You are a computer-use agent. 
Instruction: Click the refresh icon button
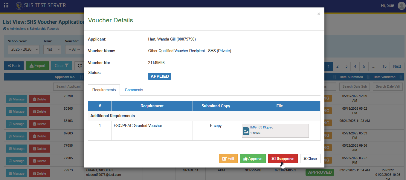80,66
